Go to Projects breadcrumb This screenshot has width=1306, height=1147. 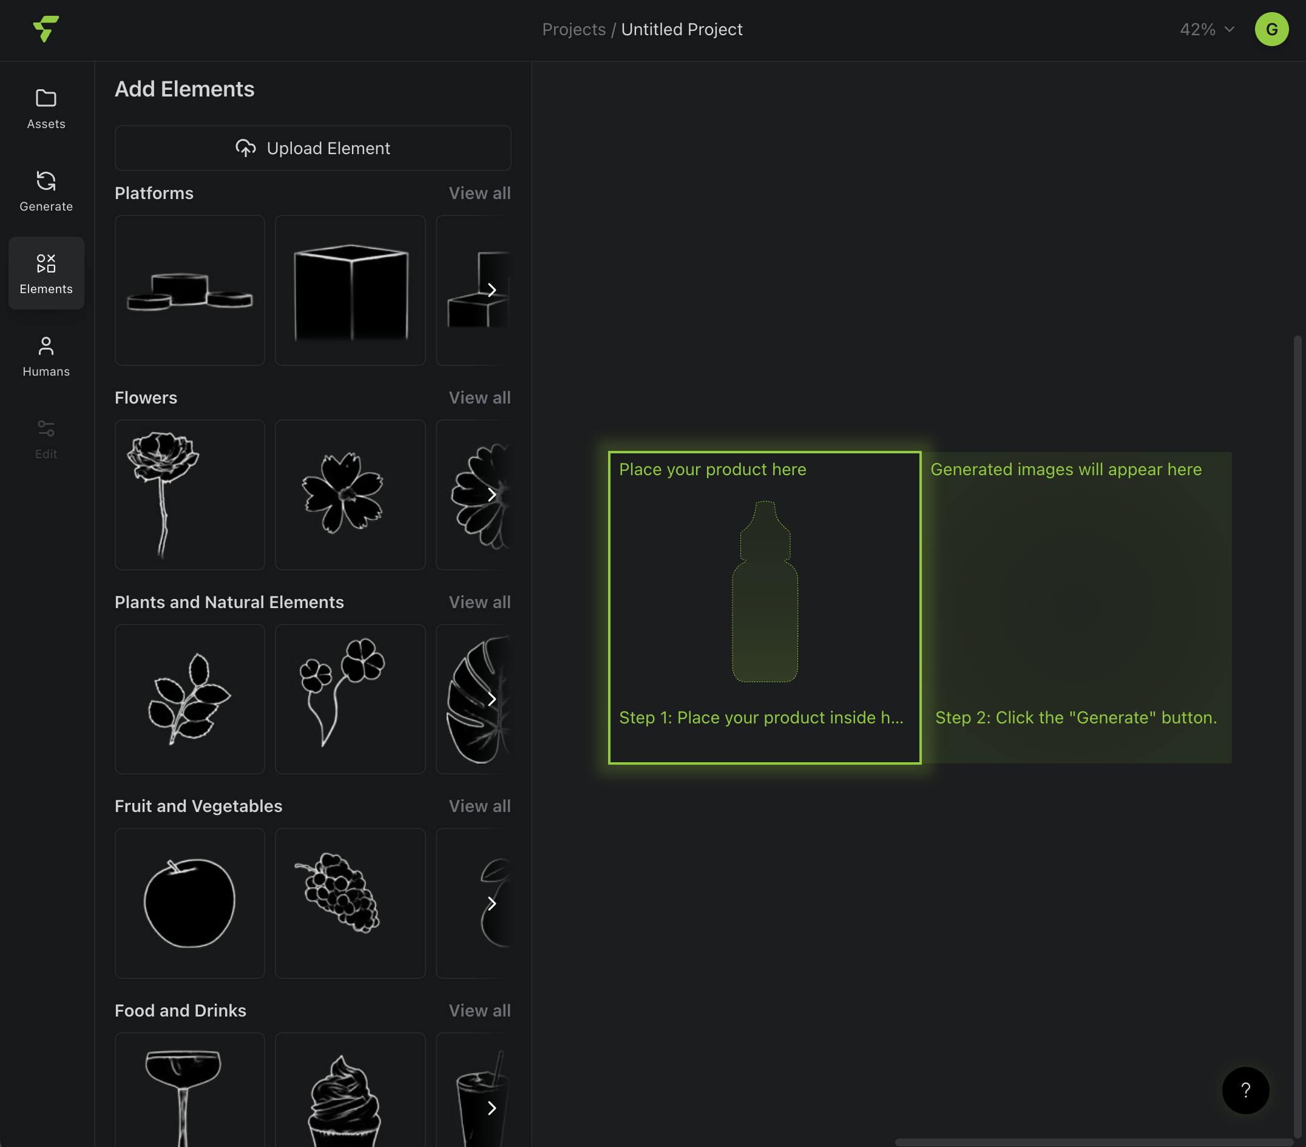point(573,29)
